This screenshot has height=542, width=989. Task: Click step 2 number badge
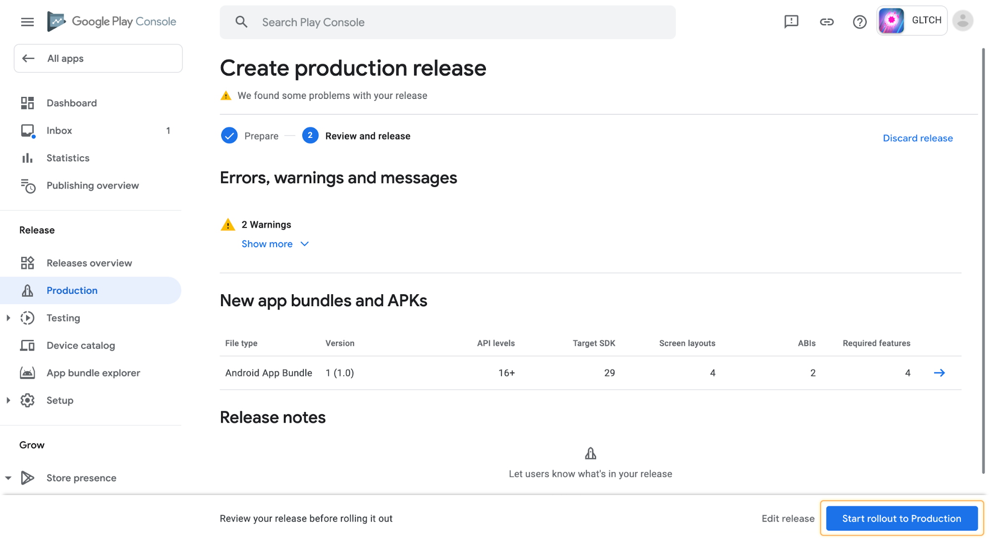click(310, 135)
